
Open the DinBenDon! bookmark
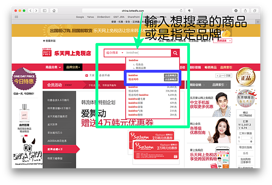[x=103, y=17]
